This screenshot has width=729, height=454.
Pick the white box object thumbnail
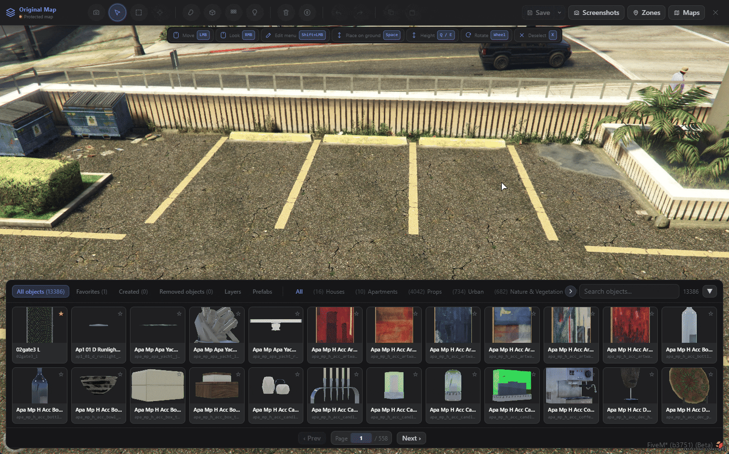157,386
